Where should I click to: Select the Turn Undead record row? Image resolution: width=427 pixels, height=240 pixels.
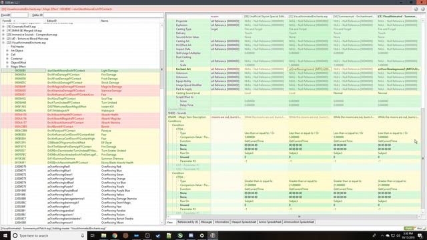point(81,103)
